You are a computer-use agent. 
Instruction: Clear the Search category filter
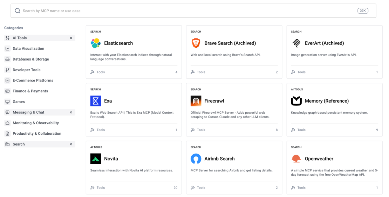point(71,144)
